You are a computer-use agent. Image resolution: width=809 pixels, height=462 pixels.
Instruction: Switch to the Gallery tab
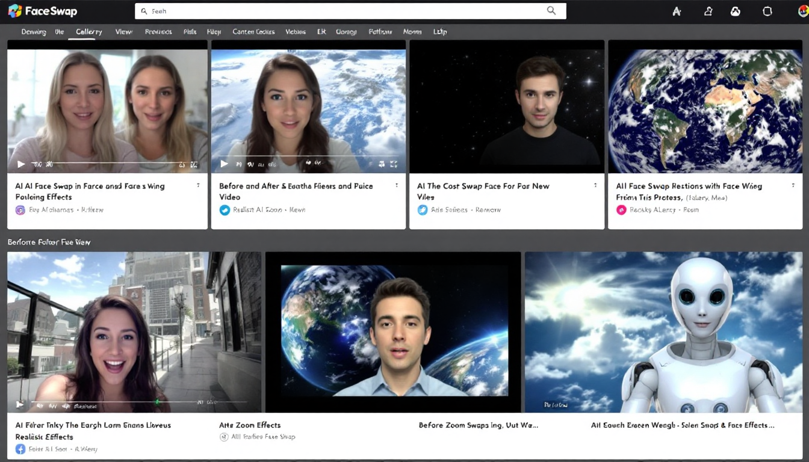click(x=88, y=32)
